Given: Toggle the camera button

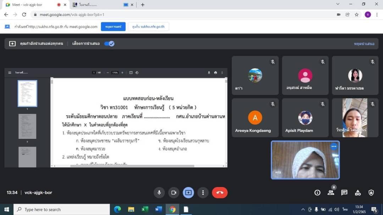Looking at the screenshot, I should coord(174,193).
